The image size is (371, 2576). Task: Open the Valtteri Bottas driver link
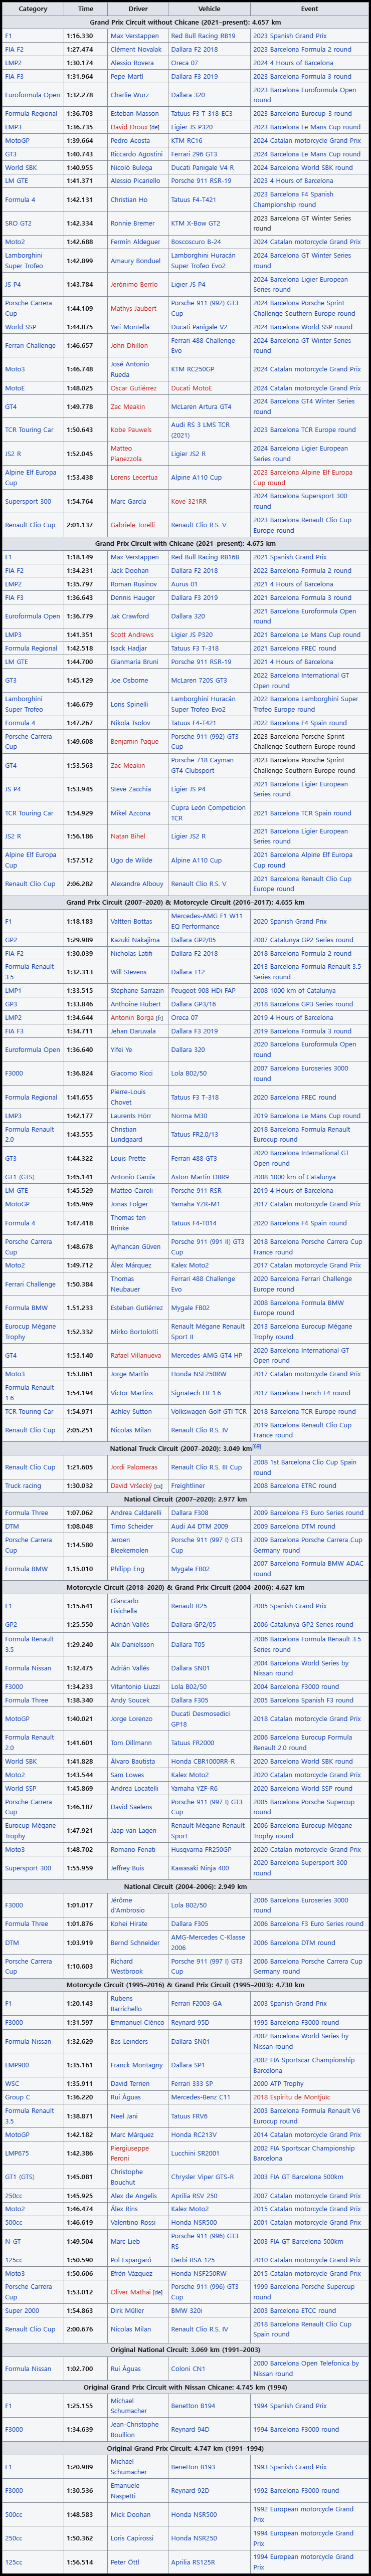pyautogui.click(x=131, y=921)
